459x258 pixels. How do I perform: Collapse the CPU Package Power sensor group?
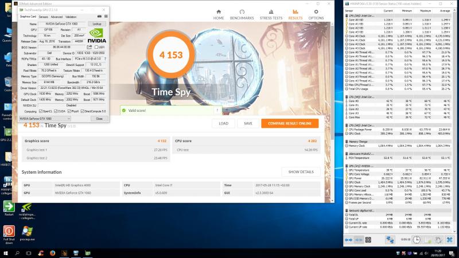[x=347, y=126]
